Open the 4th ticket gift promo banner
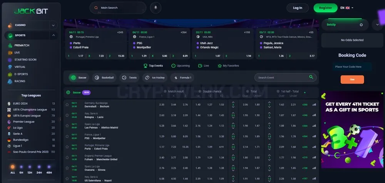Image resolution: width=385 pixels, height=183 pixels. (x=352, y=130)
